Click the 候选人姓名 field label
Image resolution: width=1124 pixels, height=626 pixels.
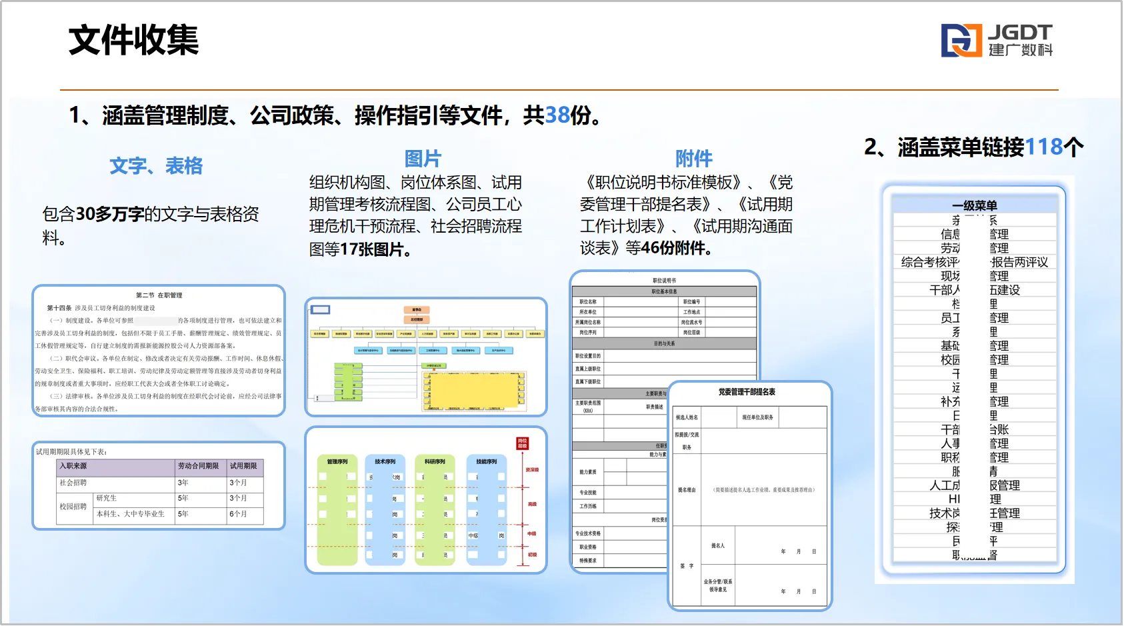(x=687, y=417)
